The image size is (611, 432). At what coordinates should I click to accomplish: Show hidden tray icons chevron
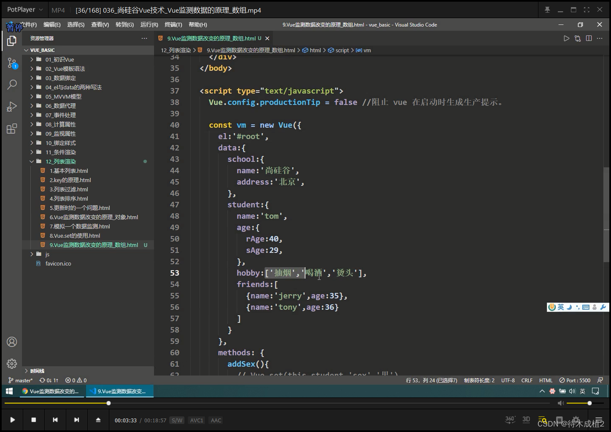coord(542,391)
